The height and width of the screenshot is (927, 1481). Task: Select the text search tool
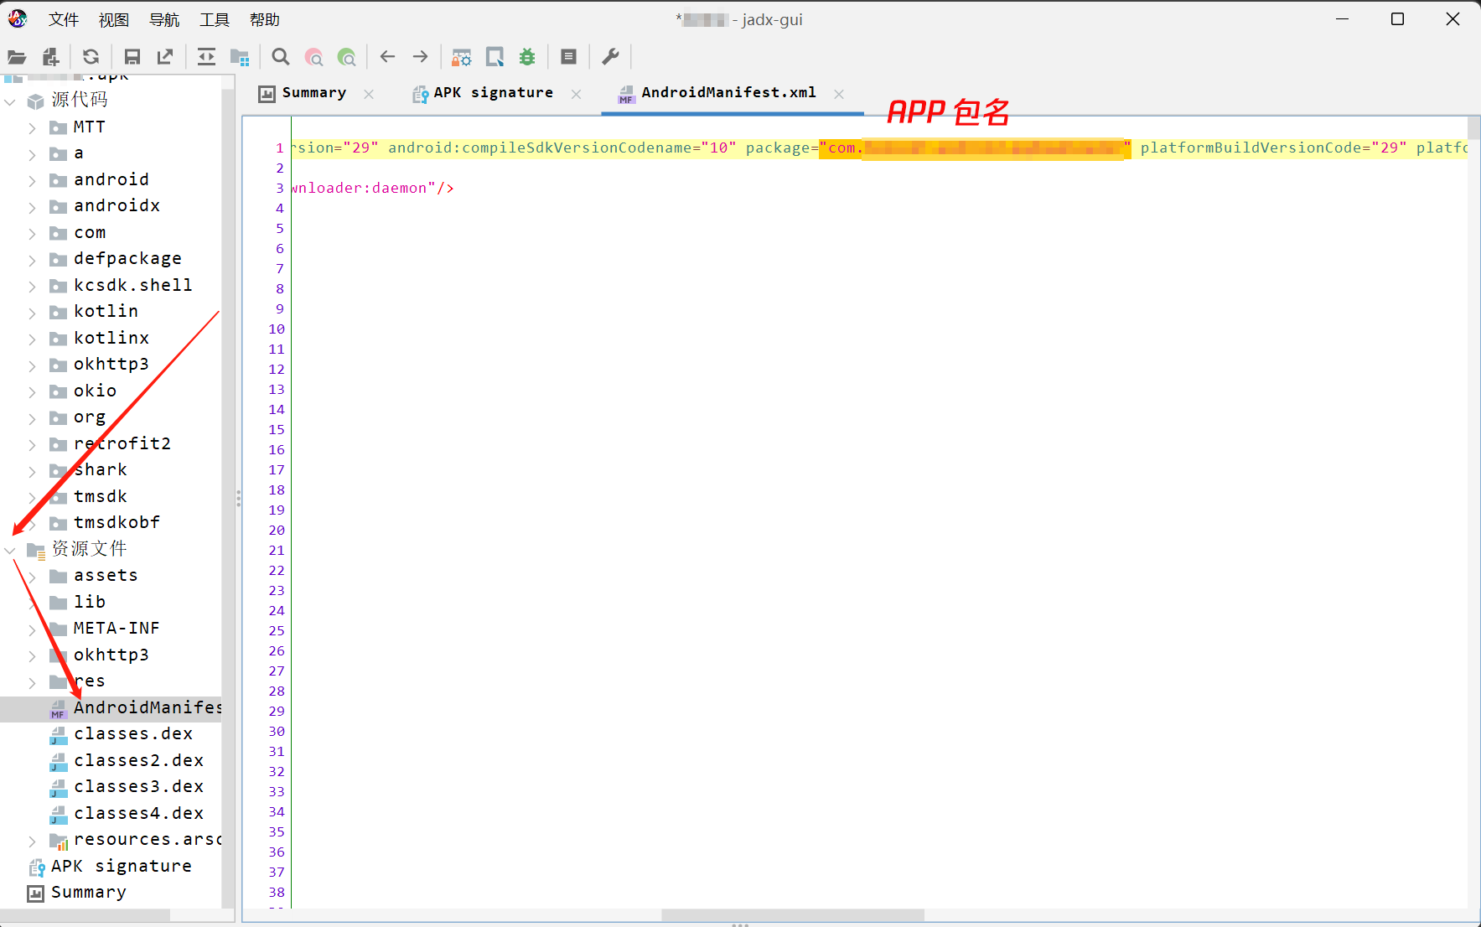pos(280,56)
